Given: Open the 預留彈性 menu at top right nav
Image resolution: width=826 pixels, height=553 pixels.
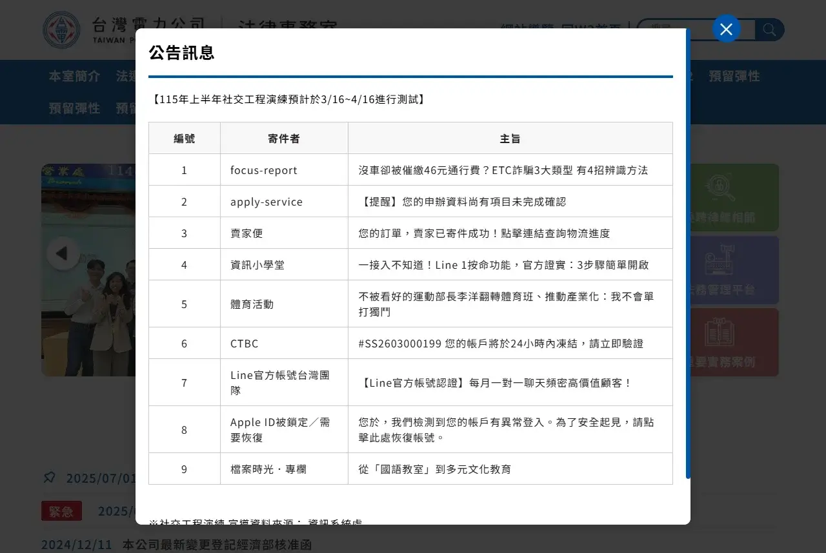Looking at the screenshot, I should pyautogui.click(x=734, y=76).
